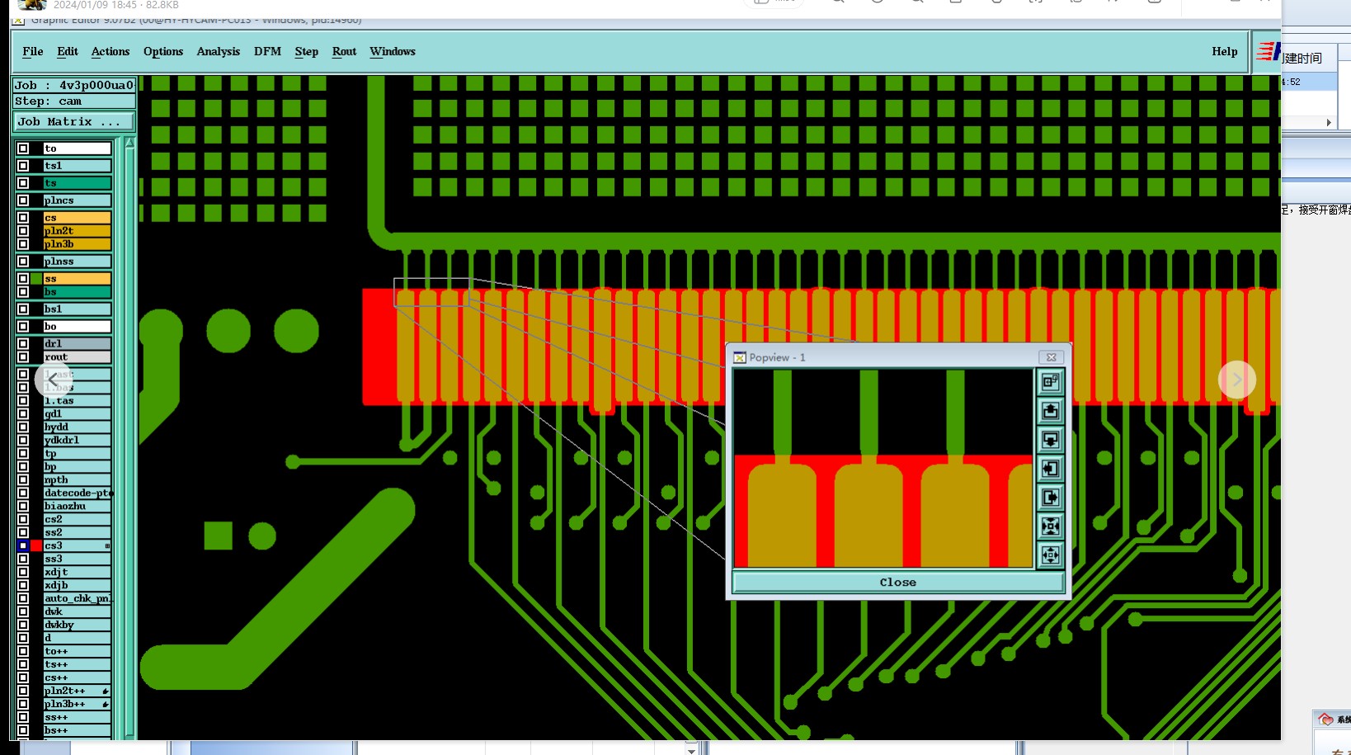This screenshot has width=1351, height=755.
Task: Click the green color swatch of ss layer
Action: 36,279
